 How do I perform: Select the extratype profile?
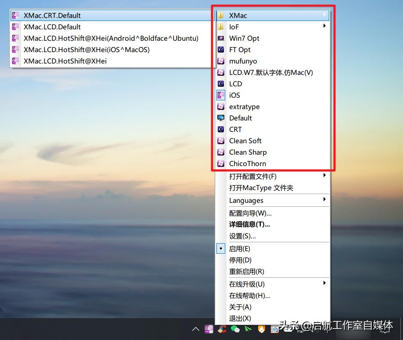[x=245, y=106]
